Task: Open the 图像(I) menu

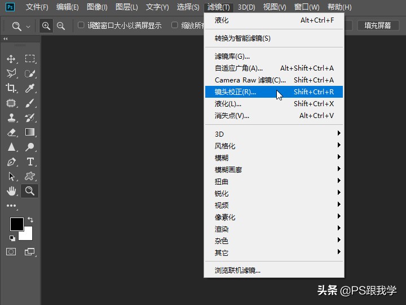Action: [x=97, y=7]
